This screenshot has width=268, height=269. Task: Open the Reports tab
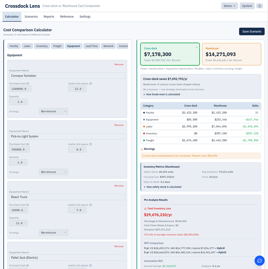49,17
